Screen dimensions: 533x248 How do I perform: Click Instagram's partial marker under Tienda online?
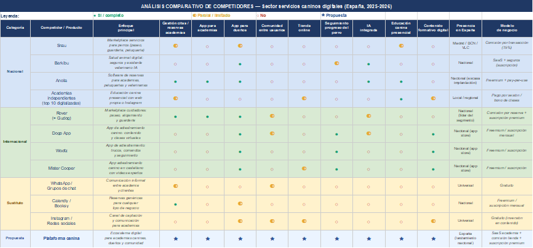coord(304,221)
